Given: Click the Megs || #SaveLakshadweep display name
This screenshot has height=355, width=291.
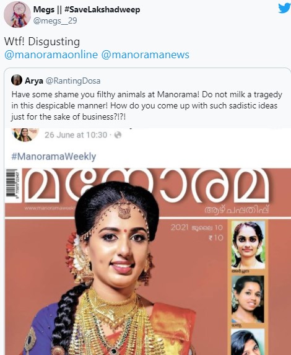Looking at the screenshot, I should coord(87,9).
